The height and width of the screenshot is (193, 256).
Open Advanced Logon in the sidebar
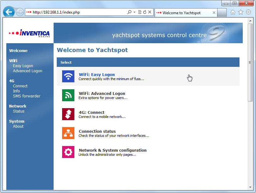(28, 71)
